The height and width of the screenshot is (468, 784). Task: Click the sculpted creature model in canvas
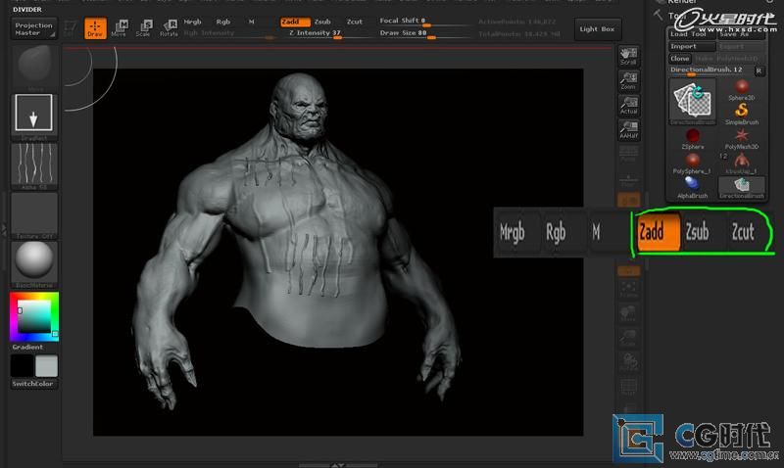(x=295, y=240)
